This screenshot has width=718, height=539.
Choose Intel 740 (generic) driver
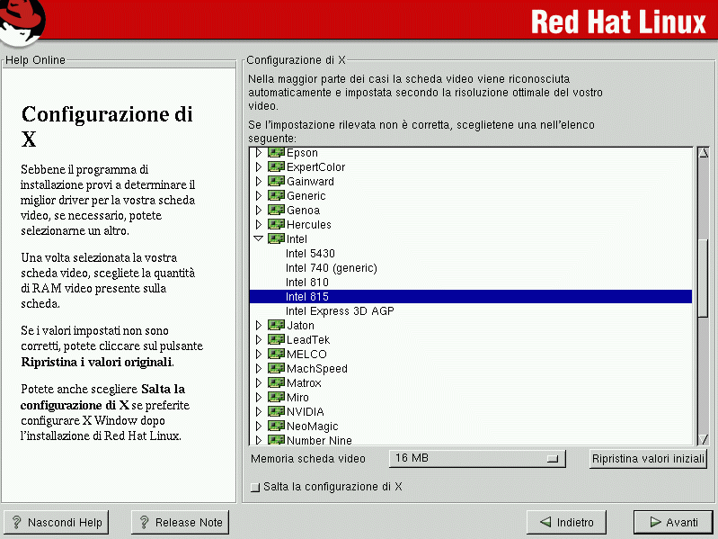331,268
